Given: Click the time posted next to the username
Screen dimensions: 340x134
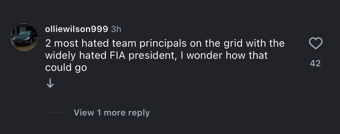Looking at the screenshot, I should pos(116,29).
